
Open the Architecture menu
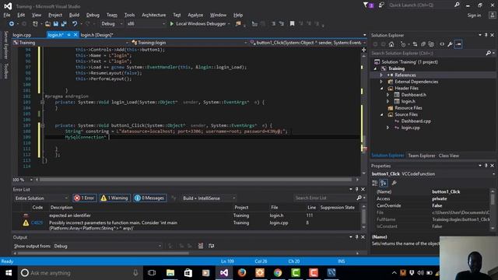click(154, 15)
